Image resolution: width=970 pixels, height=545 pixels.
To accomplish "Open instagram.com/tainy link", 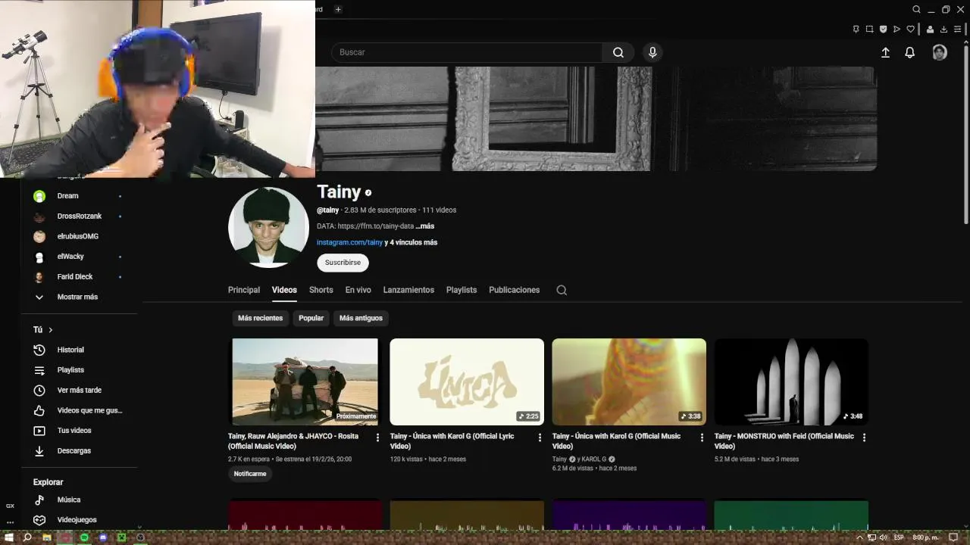I will click(349, 242).
